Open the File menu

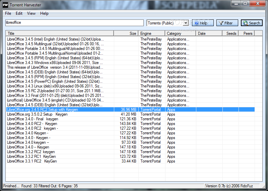[x=8, y=13]
